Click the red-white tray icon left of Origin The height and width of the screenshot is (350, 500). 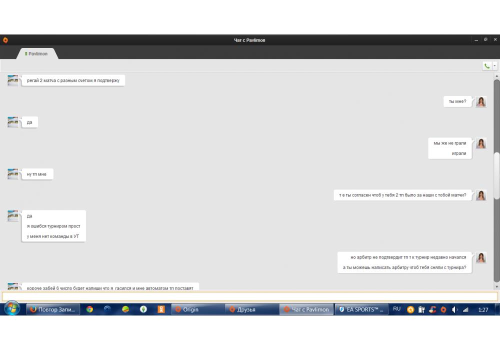tap(432, 309)
